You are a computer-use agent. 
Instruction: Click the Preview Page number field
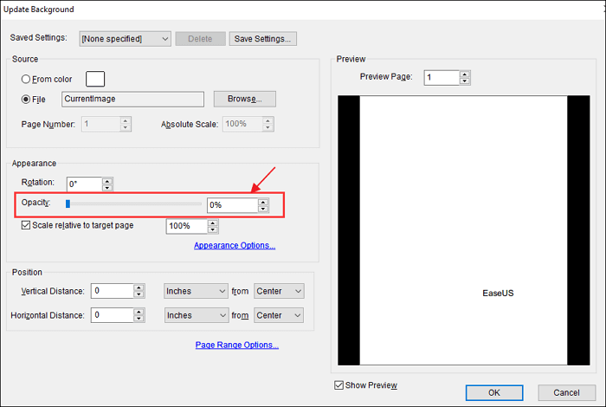tap(442, 78)
